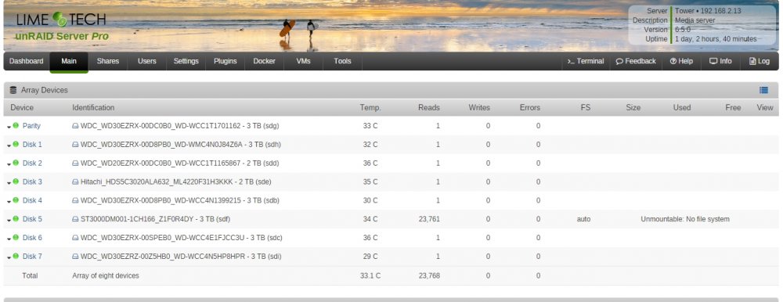Viewport: 783px width, 302px height.
Task: Click the Errors column header
Action: click(529, 107)
